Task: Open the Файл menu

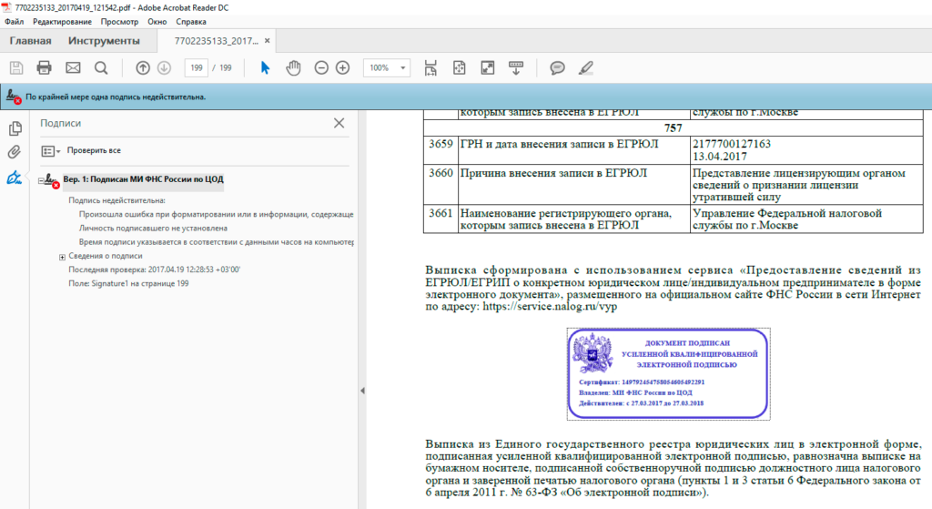Action: coord(15,22)
